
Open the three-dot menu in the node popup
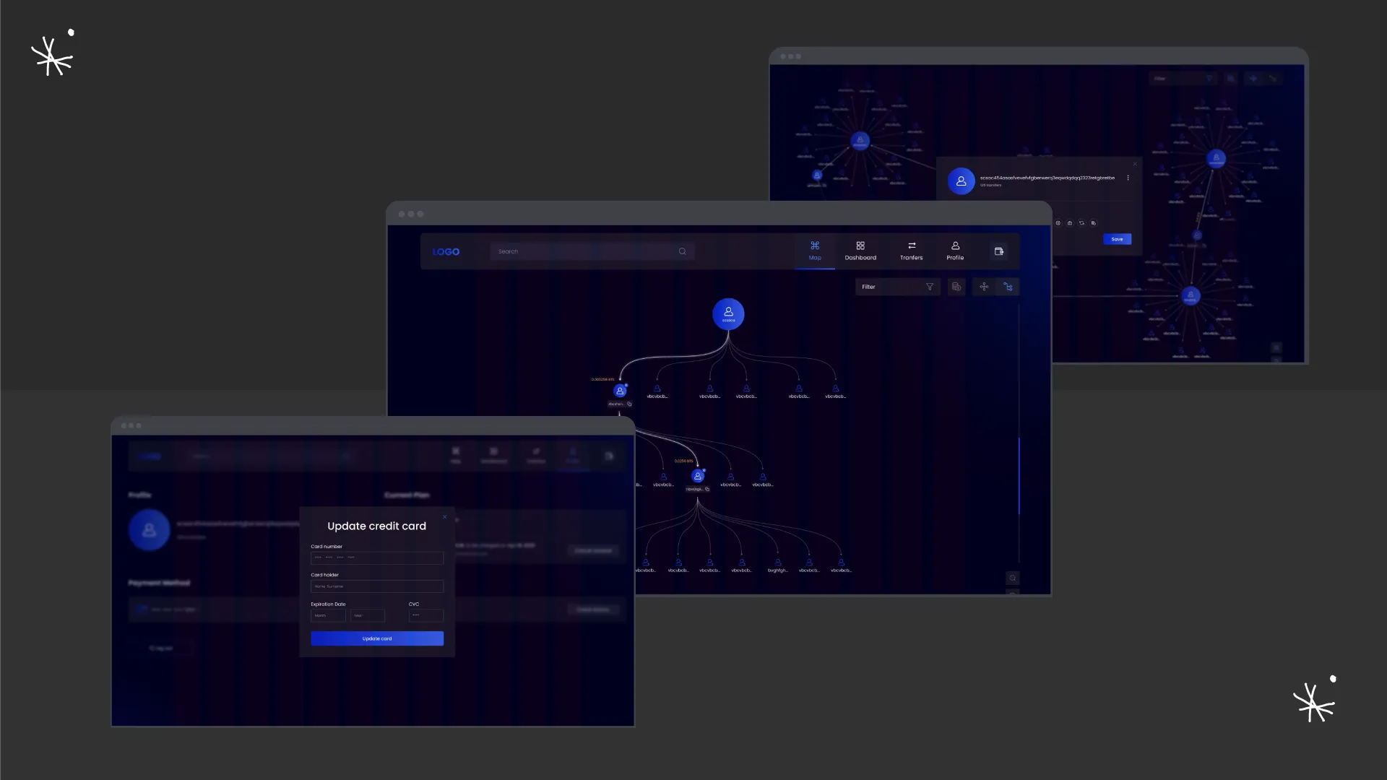point(1128,178)
